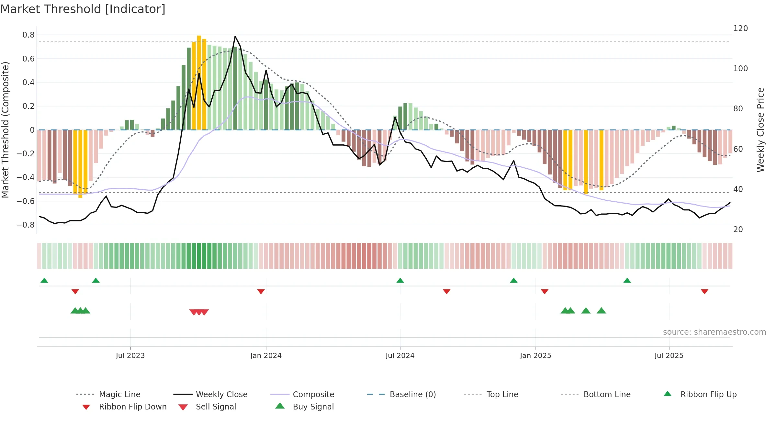Image resolution: width=777 pixels, height=437 pixels.
Task: Click the −0.8 tick on the left axis
Action: point(26,225)
